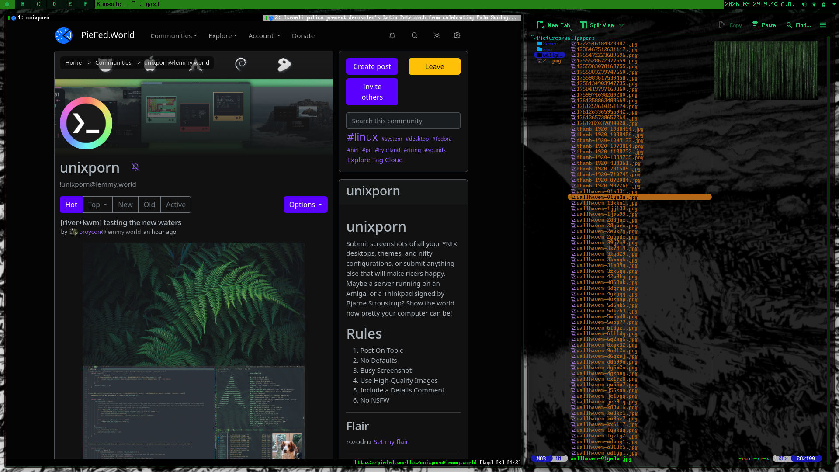Click the Konsole New Tab icon
The image size is (839, 472).
click(x=541, y=25)
